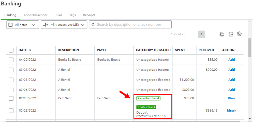The height and width of the screenshot is (125, 254).
Task: Switch to the App transactions tab
Action: [x=35, y=15]
